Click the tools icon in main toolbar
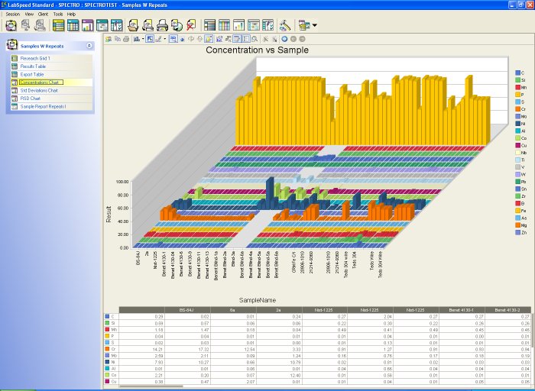535x391 pixels. [284, 25]
